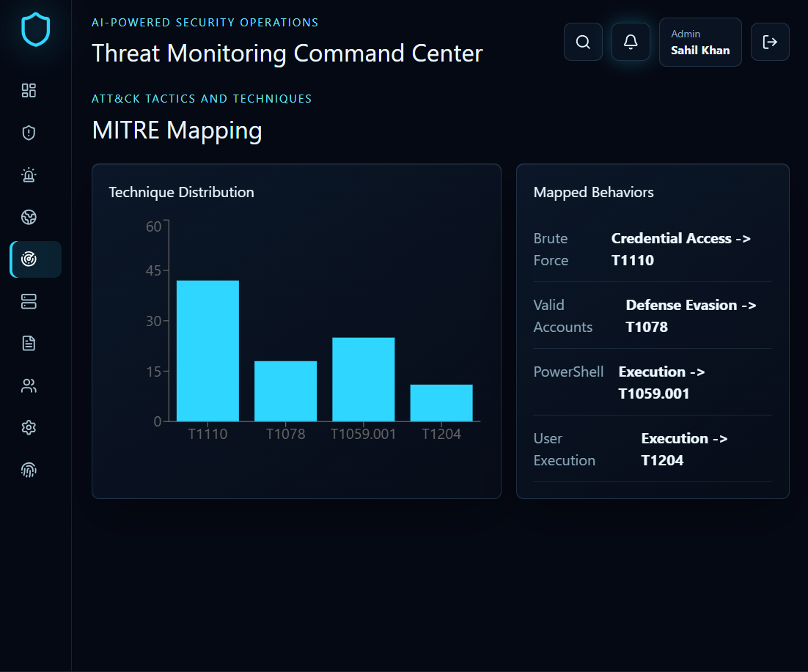Image resolution: width=808 pixels, height=672 pixels.
Task: Click the T1110 bar in chart
Action: 207,351
